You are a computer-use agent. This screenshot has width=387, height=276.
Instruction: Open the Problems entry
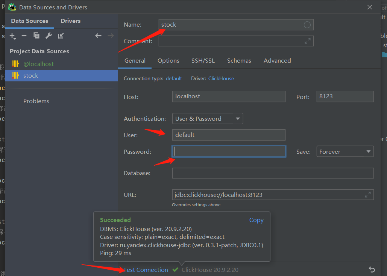click(x=36, y=101)
